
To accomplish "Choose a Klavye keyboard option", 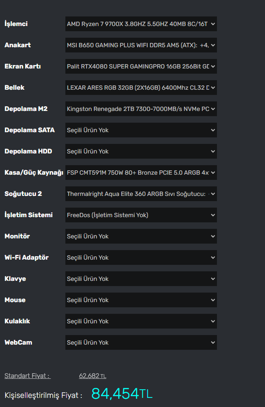I will pyautogui.click(x=141, y=279).
